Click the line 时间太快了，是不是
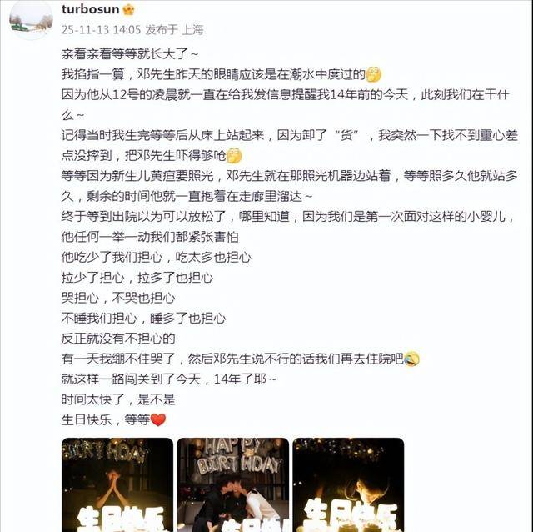The width and height of the screenshot is (533, 532). pyautogui.click(x=118, y=399)
